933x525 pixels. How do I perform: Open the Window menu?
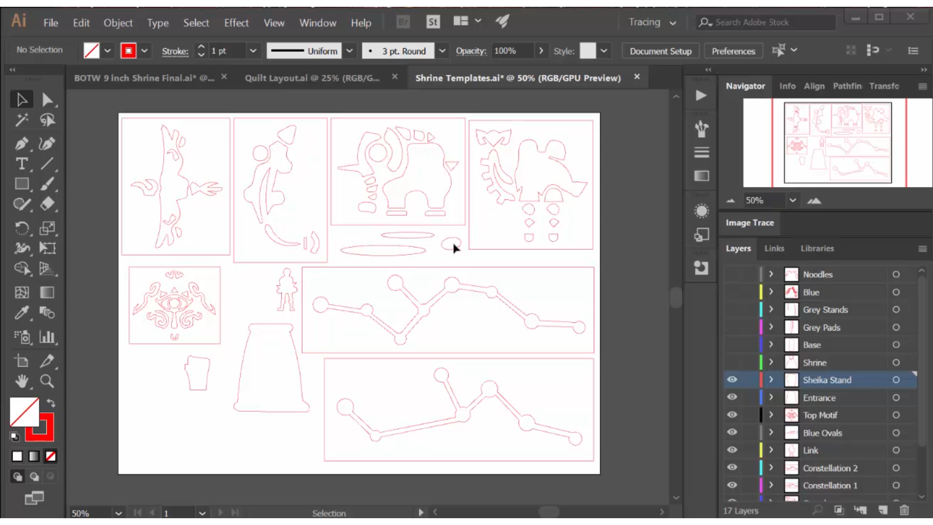(x=317, y=23)
